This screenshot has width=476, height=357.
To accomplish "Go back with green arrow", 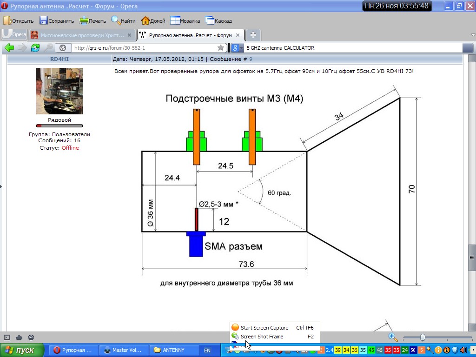I will 9,48.
